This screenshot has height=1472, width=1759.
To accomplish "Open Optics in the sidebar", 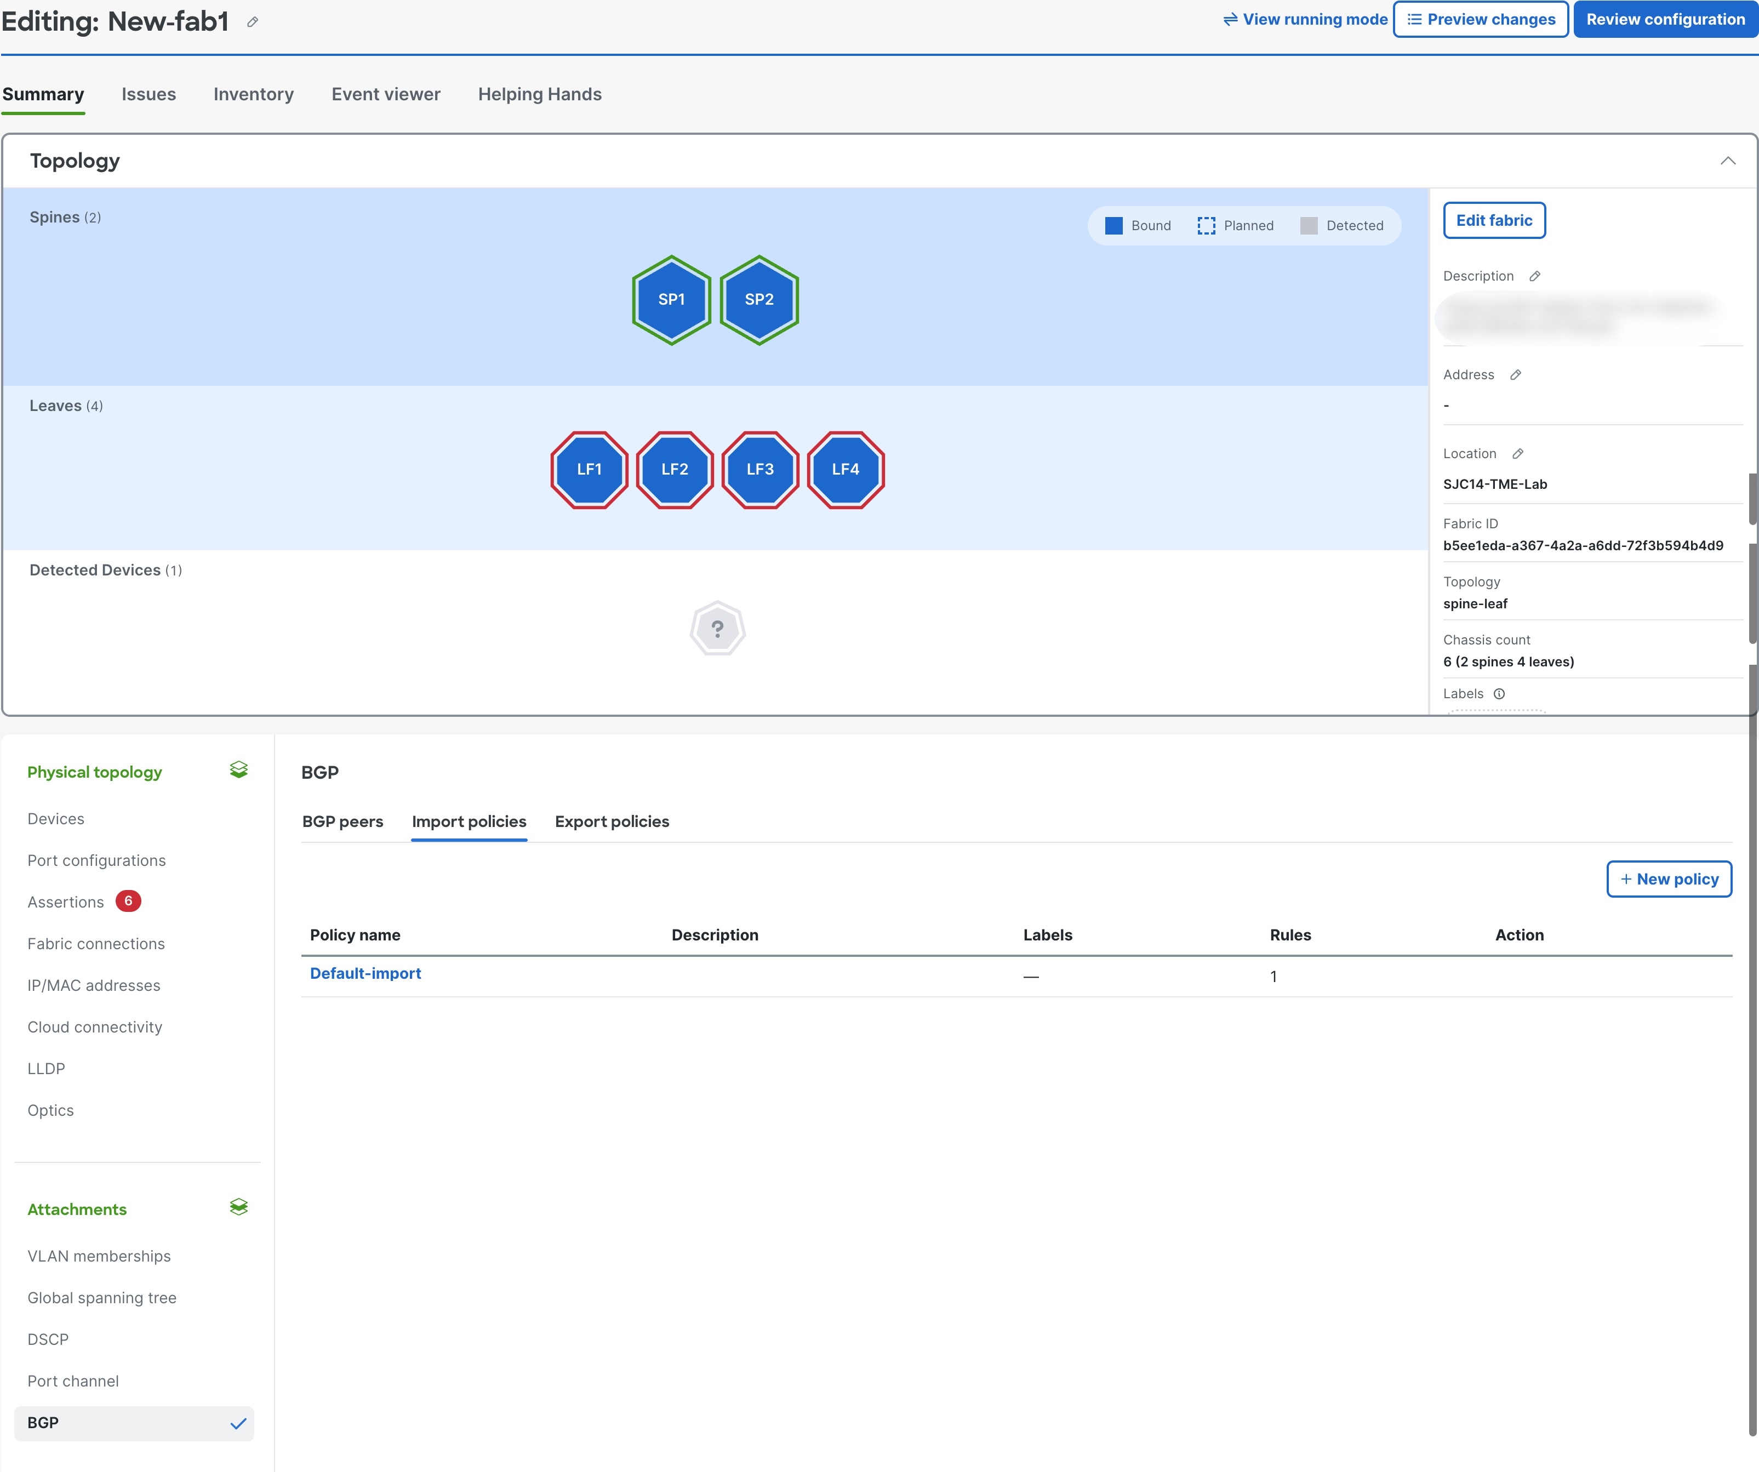I will (50, 1110).
